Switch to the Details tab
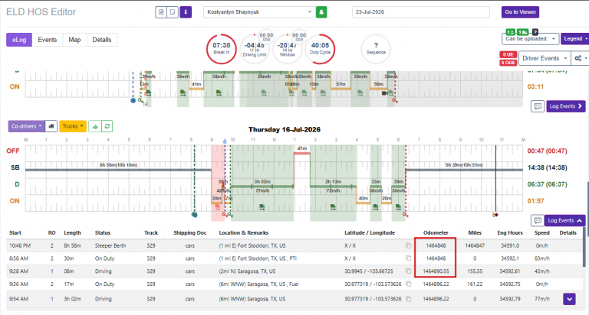Image resolution: width=589 pixels, height=315 pixels. click(102, 40)
